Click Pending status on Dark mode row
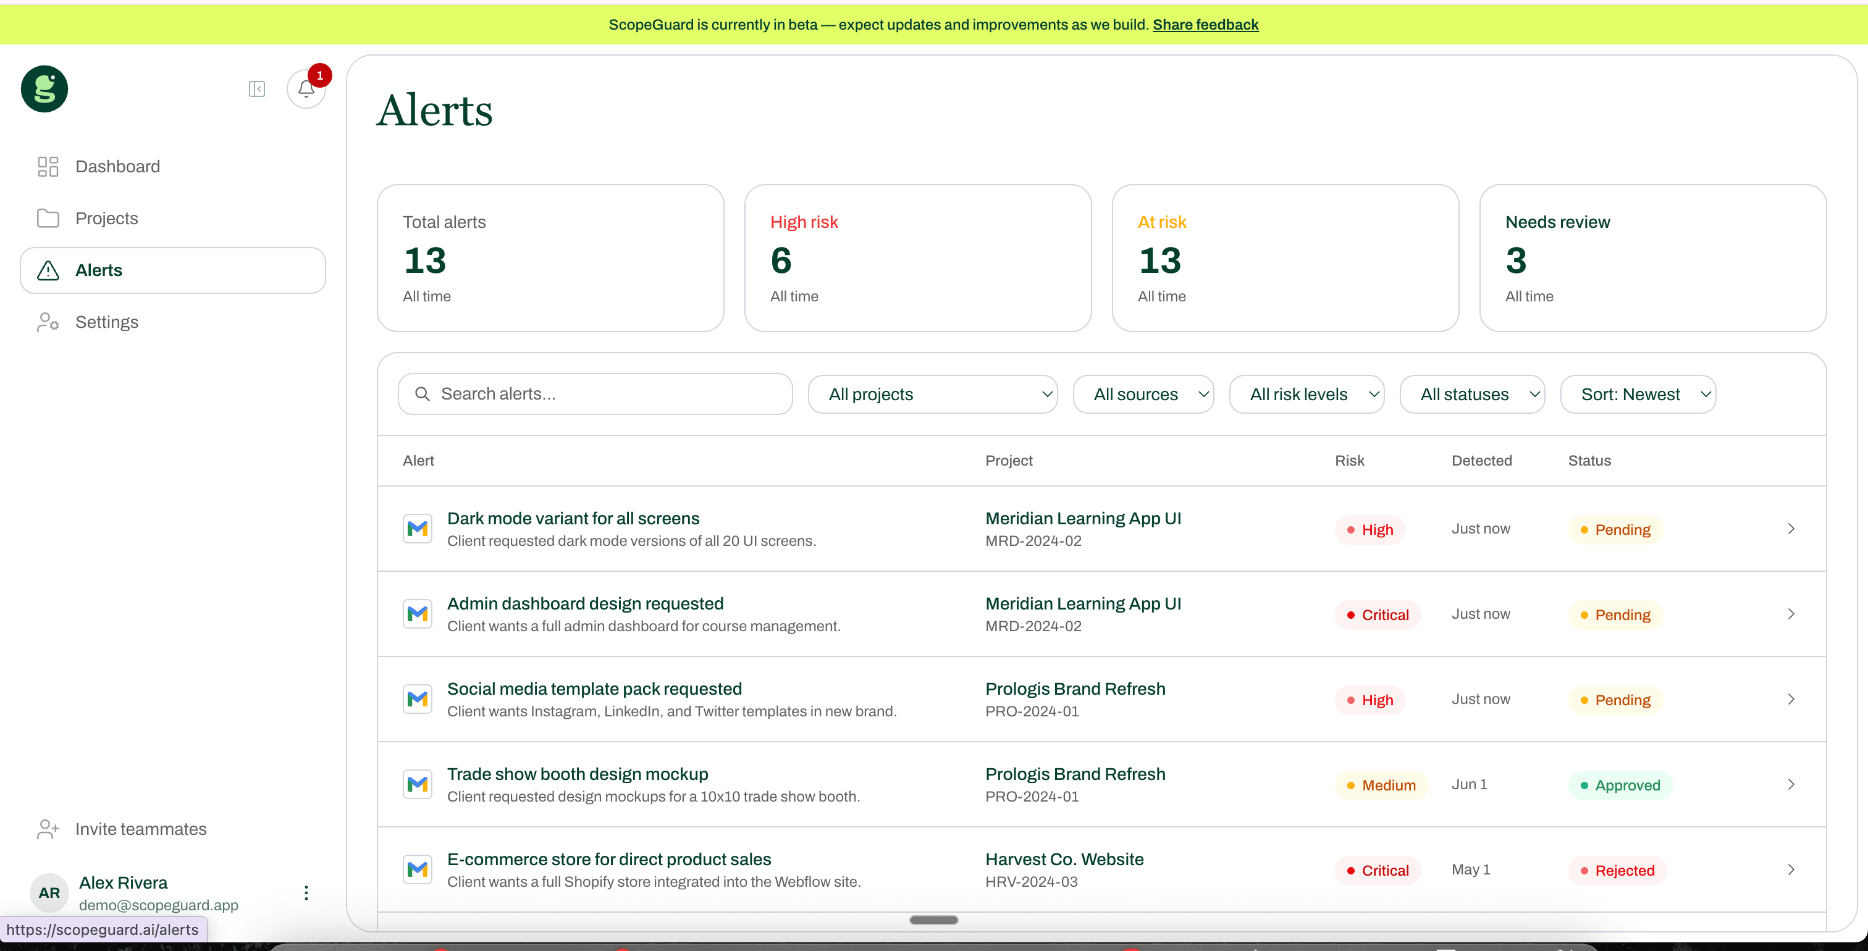 [1615, 530]
